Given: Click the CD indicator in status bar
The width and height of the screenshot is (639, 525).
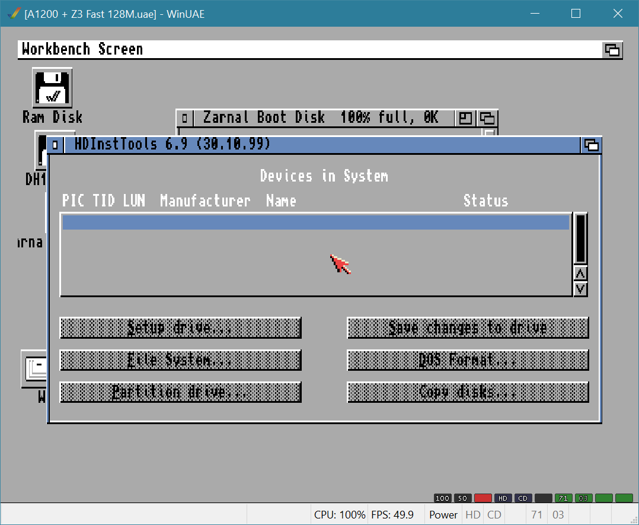Looking at the screenshot, I should coord(494,515).
